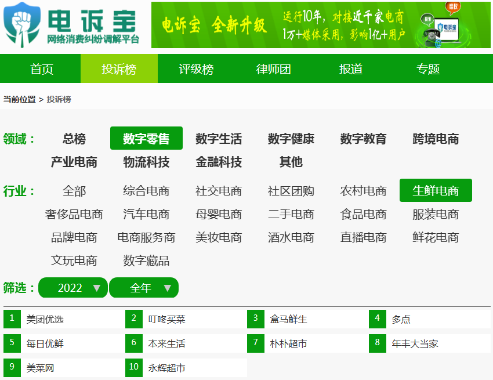Open the 专题 nav tab

tap(428, 68)
